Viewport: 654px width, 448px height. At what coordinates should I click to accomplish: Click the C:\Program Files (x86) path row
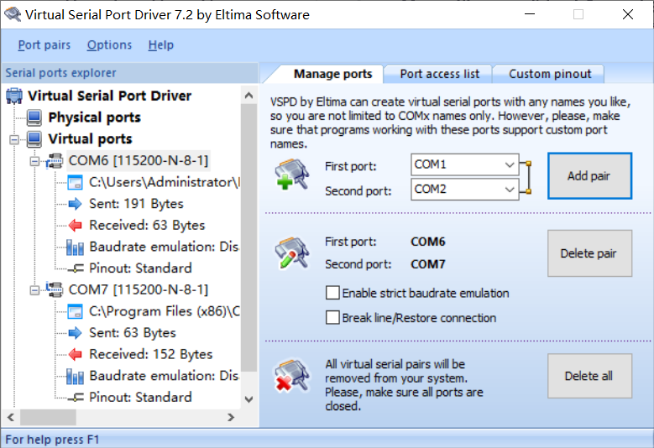pyautogui.click(x=164, y=311)
